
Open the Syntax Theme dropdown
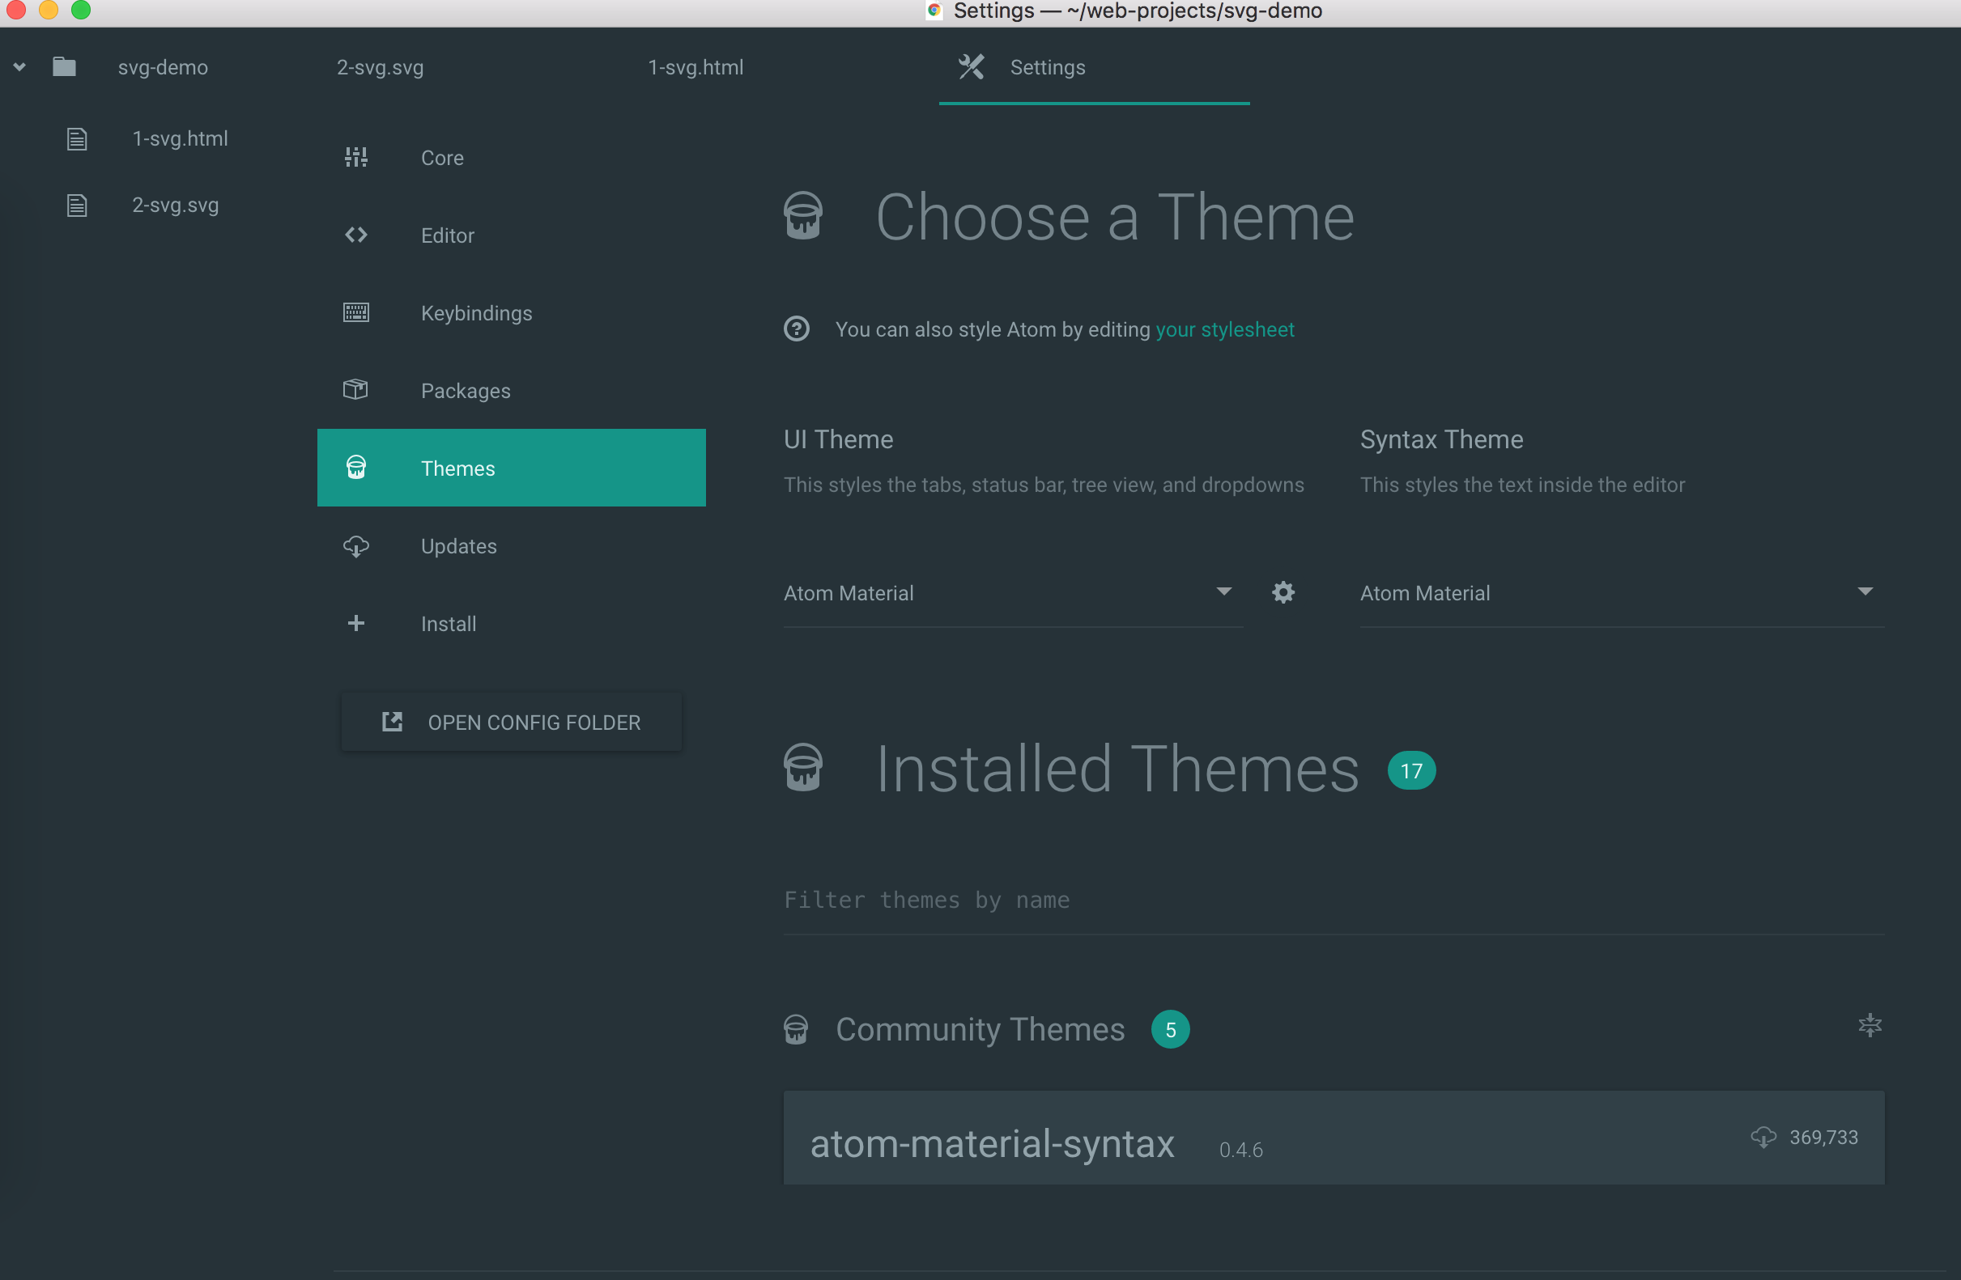tap(1622, 594)
